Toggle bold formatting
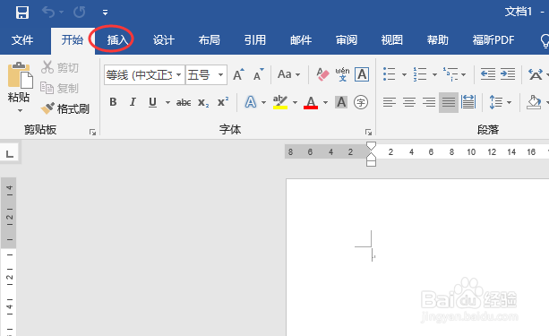Screen dimensions: 549x336 (x=113, y=102)
